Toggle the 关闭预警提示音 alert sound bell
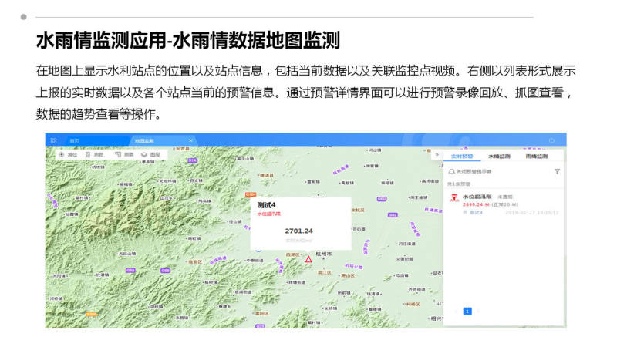The width and height of the screenshot is (617, 347). pos(452,172)
